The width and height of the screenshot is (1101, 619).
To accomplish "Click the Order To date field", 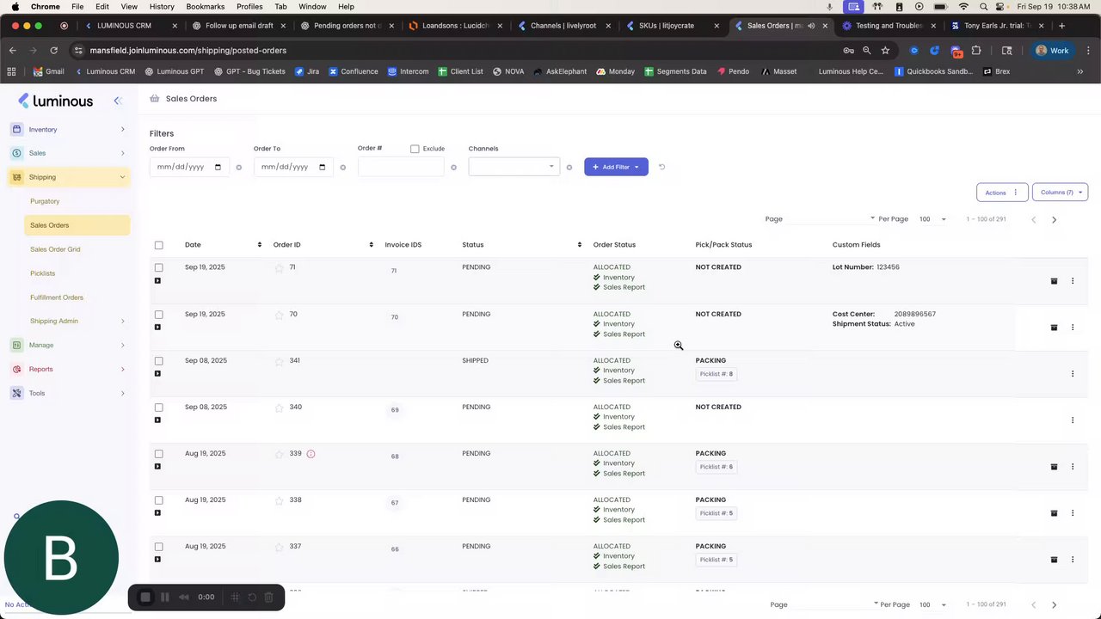I will (x=293, y=167).
